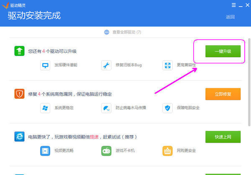Screen dimensions: 251x175
Task: Click the 更高兼容性 label
Action: [x=186, y=65]
